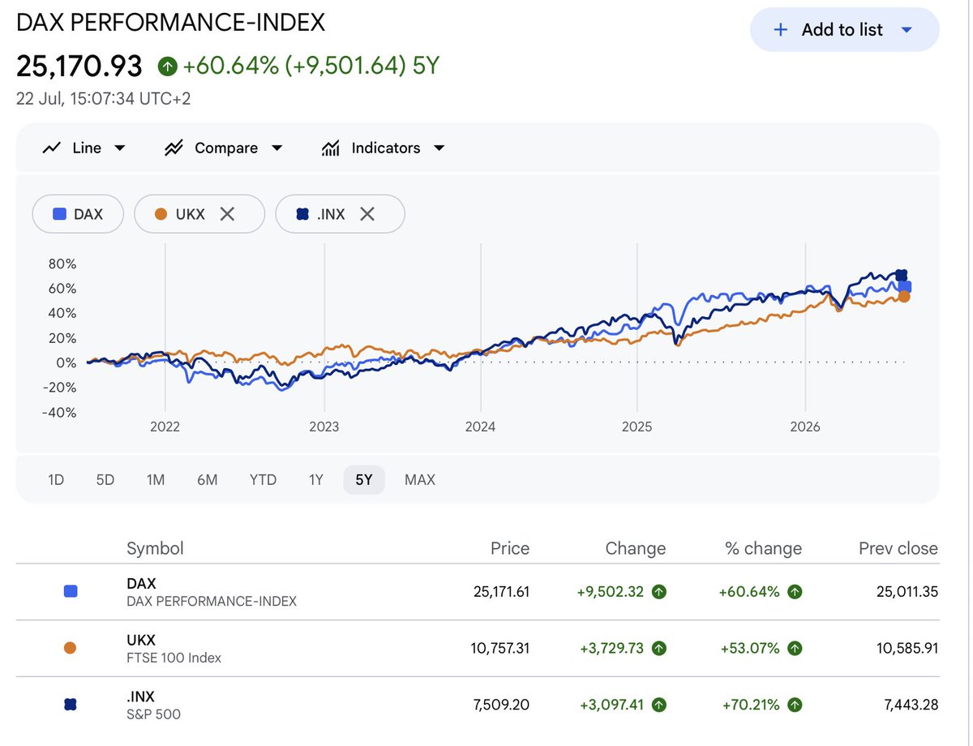Image resolution: width=973 pixels, height=746 pixels.
Task: Expand the Indicators dropdown arrow
Action: (439, 148)
